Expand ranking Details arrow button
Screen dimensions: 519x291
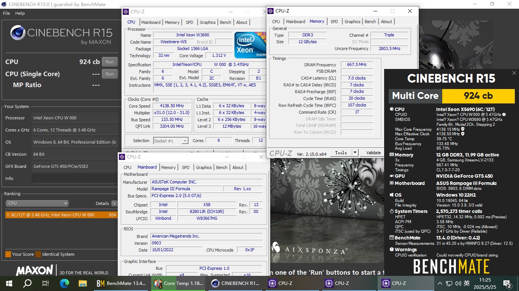click(114, 203)
